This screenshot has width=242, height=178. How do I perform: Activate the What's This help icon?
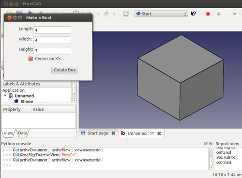click(x=194, y=14)
